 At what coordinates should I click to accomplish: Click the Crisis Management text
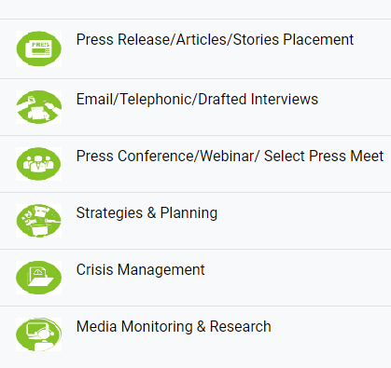coord(141,269)
